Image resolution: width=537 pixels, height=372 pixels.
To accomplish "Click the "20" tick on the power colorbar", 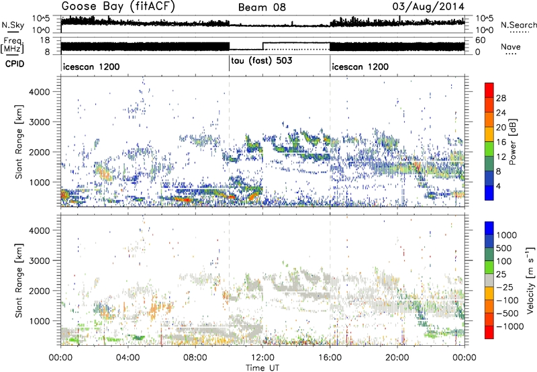I will [501, 128].
